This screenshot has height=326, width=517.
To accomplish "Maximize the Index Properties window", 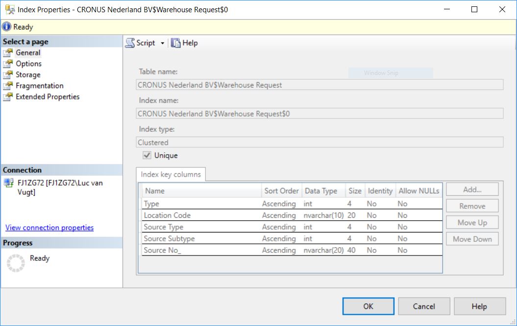I will point(474,9).
